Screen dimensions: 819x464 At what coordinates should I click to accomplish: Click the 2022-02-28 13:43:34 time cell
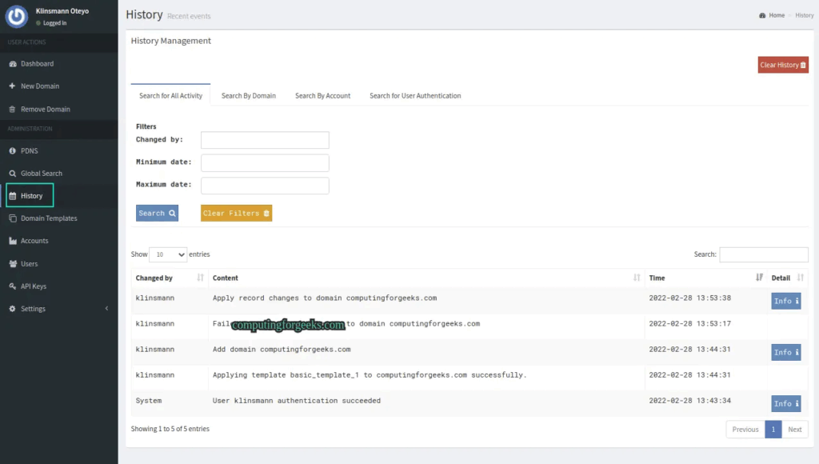(x=690, y=401)
